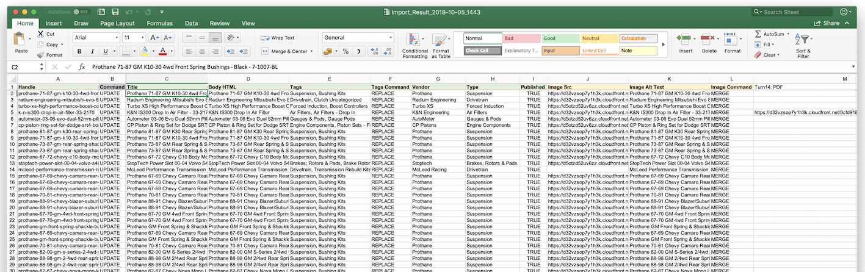Click the Increase Indent icon
The image size is (865, 272).
[x=244, y=51]
